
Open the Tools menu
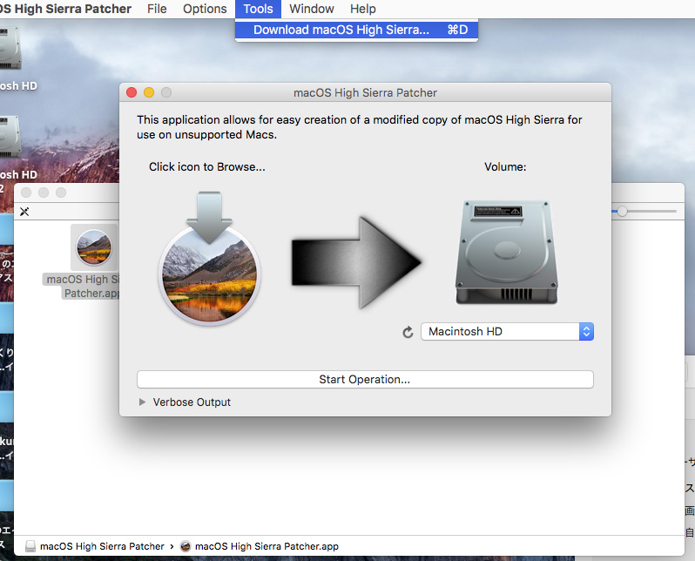pyautogui.click(x=258, y=9)
